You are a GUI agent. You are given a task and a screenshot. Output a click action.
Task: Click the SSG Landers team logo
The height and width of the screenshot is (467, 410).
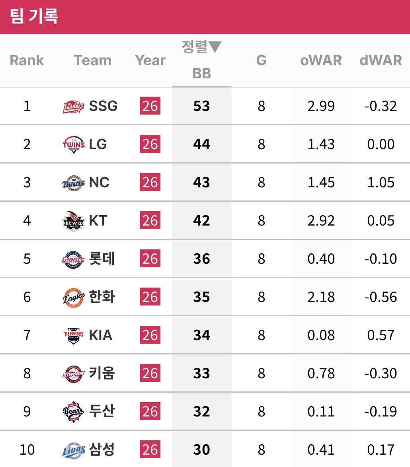tap(74, 106)
